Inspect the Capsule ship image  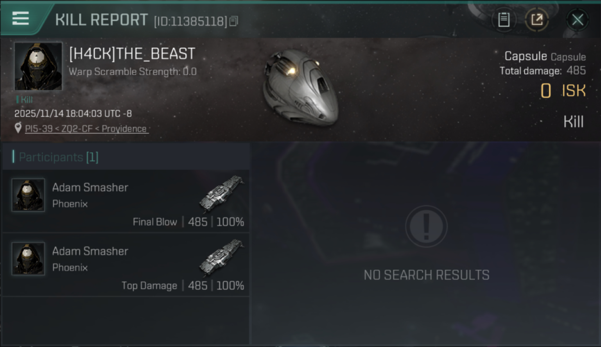300,87
